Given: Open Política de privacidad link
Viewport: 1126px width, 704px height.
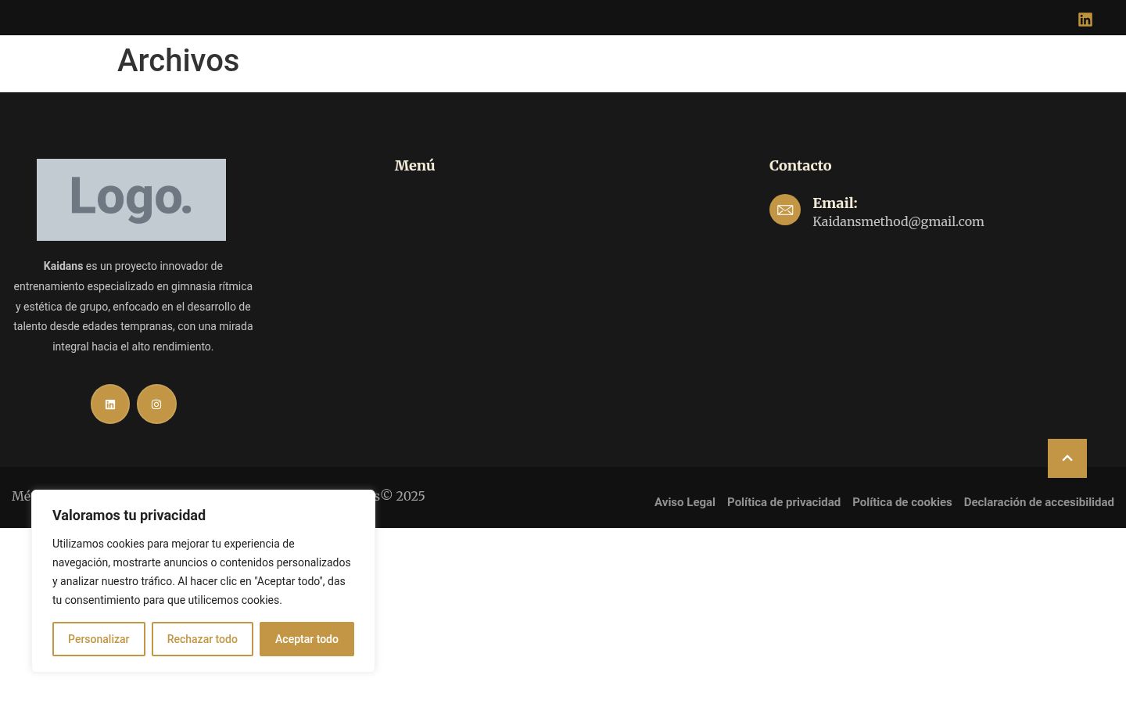Looking at the screenshot, I should (x=784, y=502).
